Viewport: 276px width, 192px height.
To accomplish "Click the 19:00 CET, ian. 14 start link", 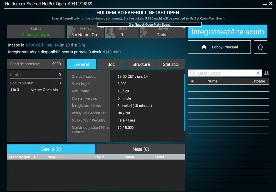I will pos(42,45).
